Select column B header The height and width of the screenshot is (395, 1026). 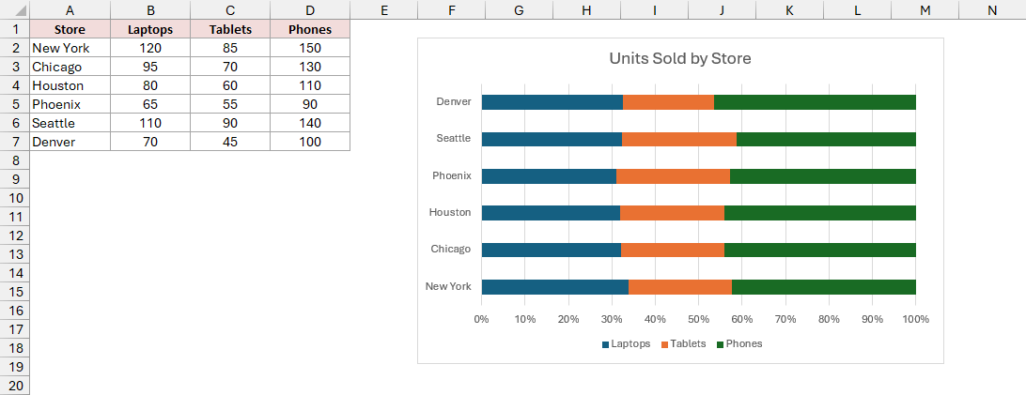(150, 9)
